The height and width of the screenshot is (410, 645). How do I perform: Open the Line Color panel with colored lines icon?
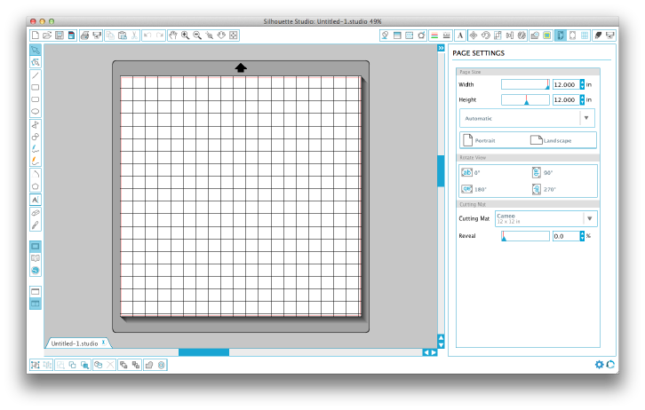[x=434, y=35]
